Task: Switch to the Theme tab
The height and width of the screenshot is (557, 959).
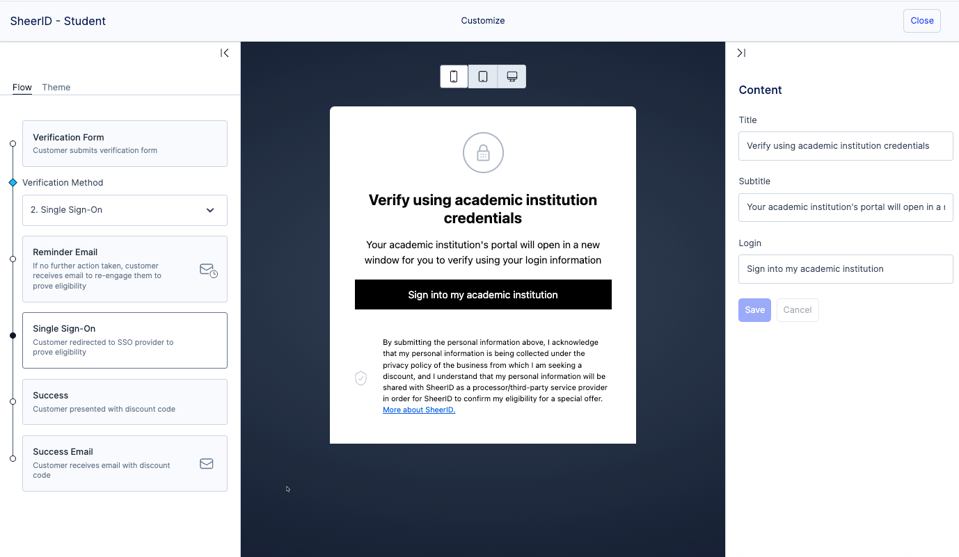Action: tap(56, 88)
